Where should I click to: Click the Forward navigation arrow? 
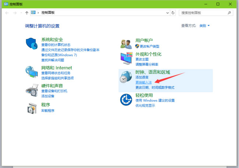click(x=15, y=13)
